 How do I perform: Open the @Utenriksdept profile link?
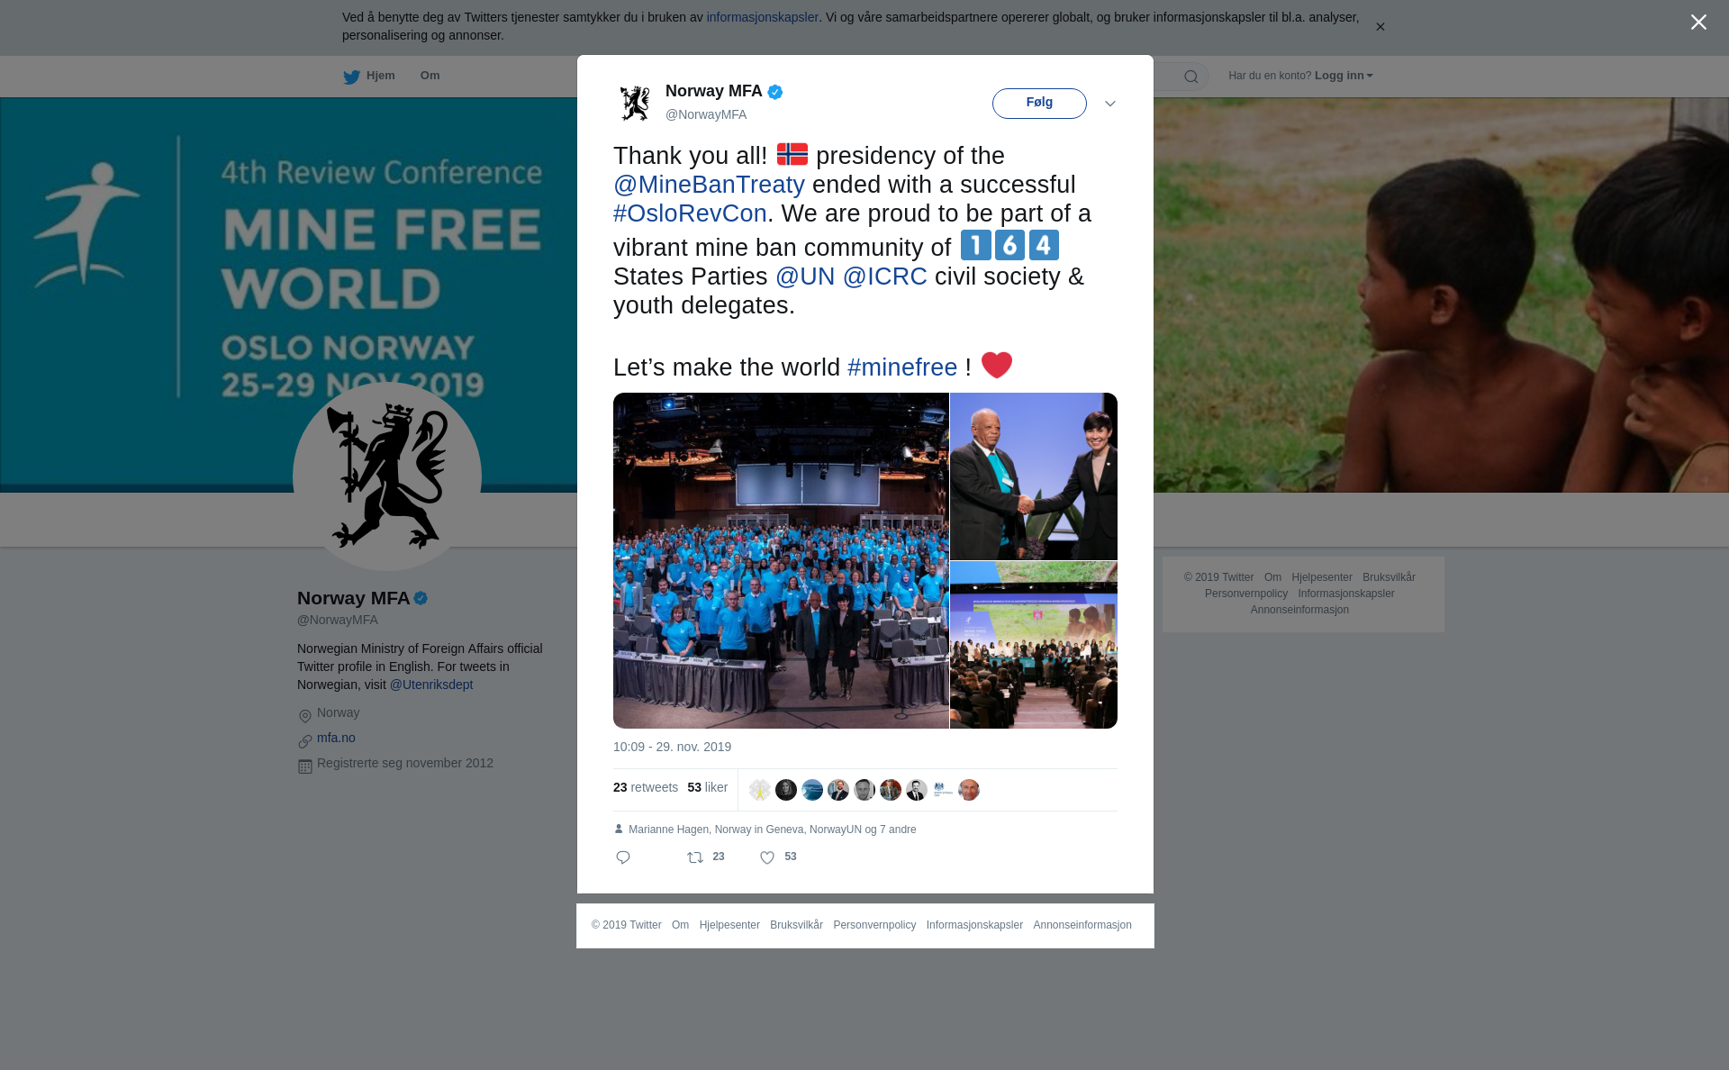[x=431, y=685]
